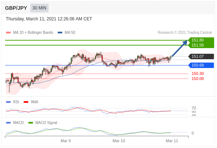Click the 9MA red legend swatch
Image resolution: width=217 pixels, height=148 pixels.
coord(26,102)
